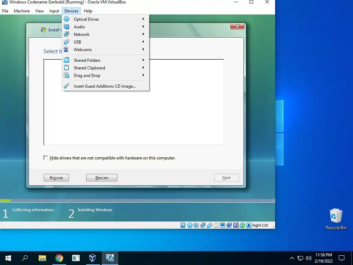Click the display monitor status bar icon
353x265 pixels.
(222, 225)
